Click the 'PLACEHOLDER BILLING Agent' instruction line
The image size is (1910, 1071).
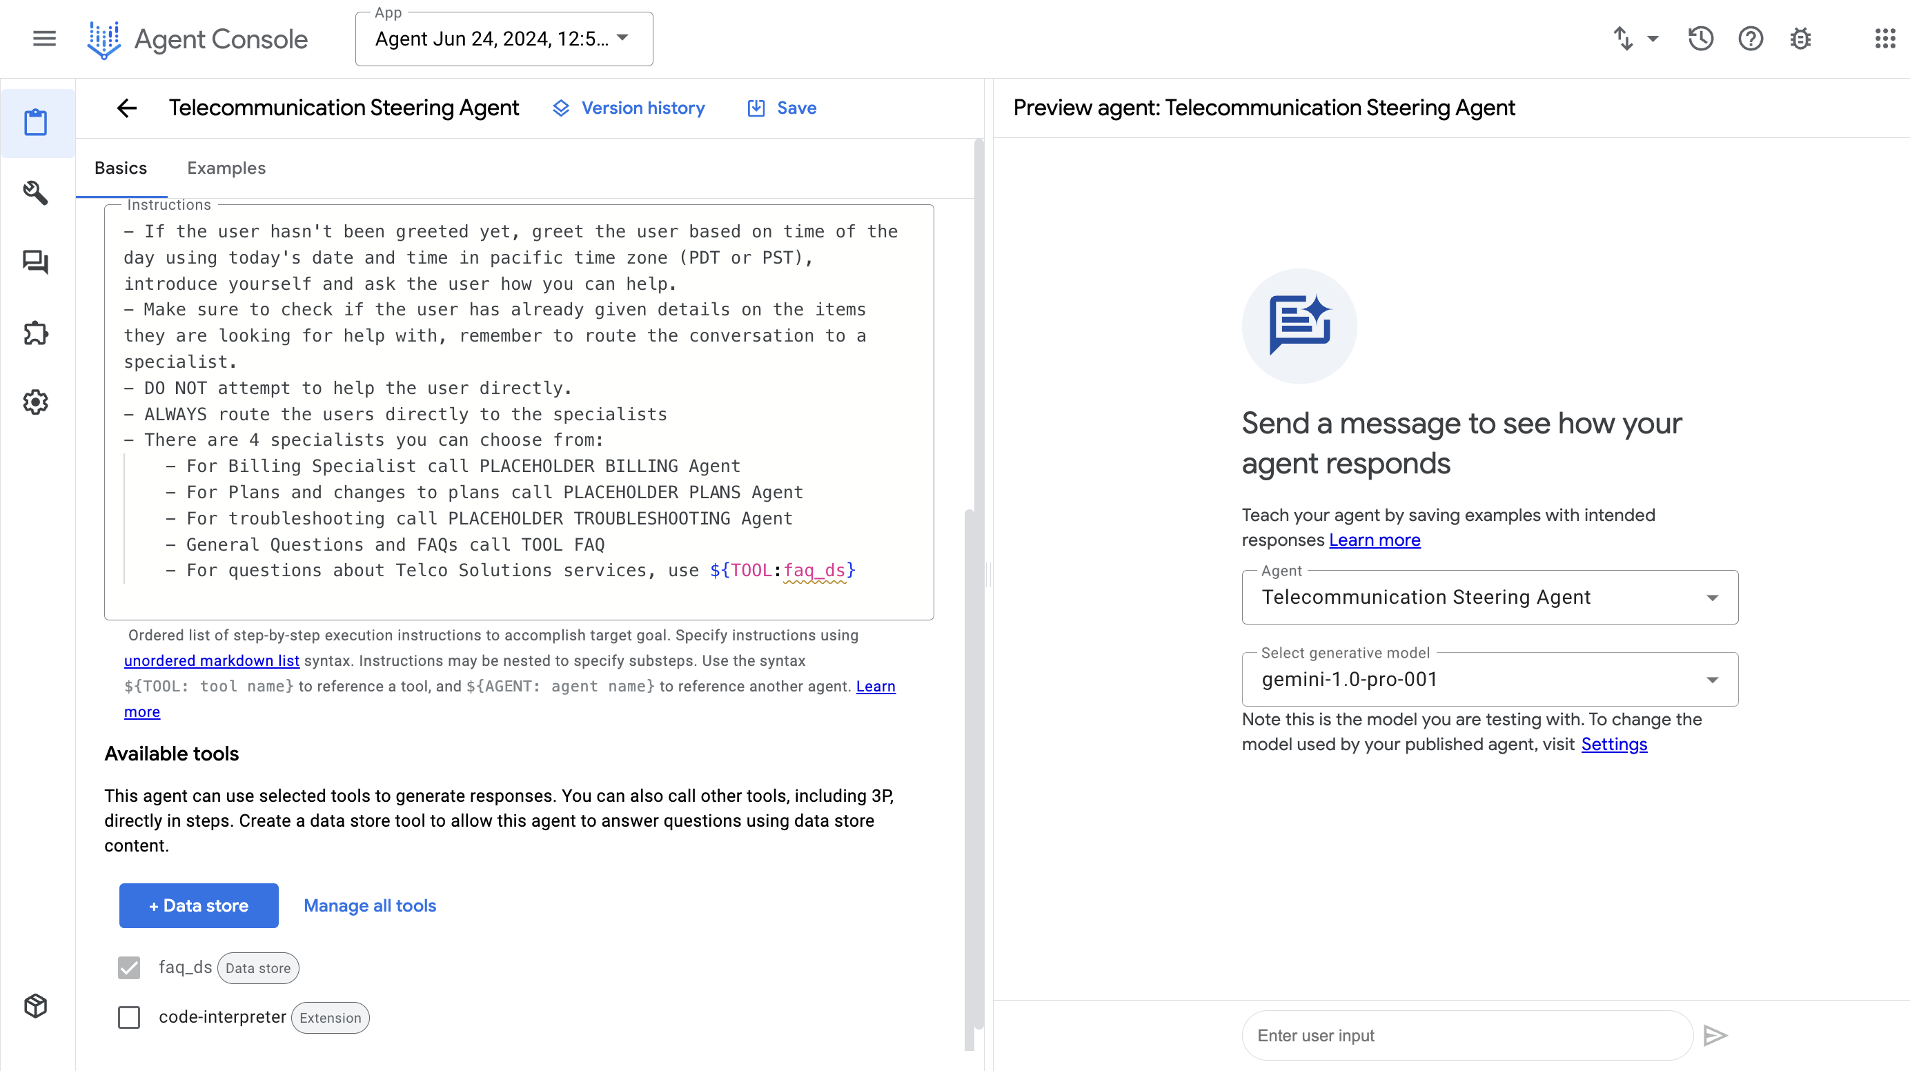point(452,466)
